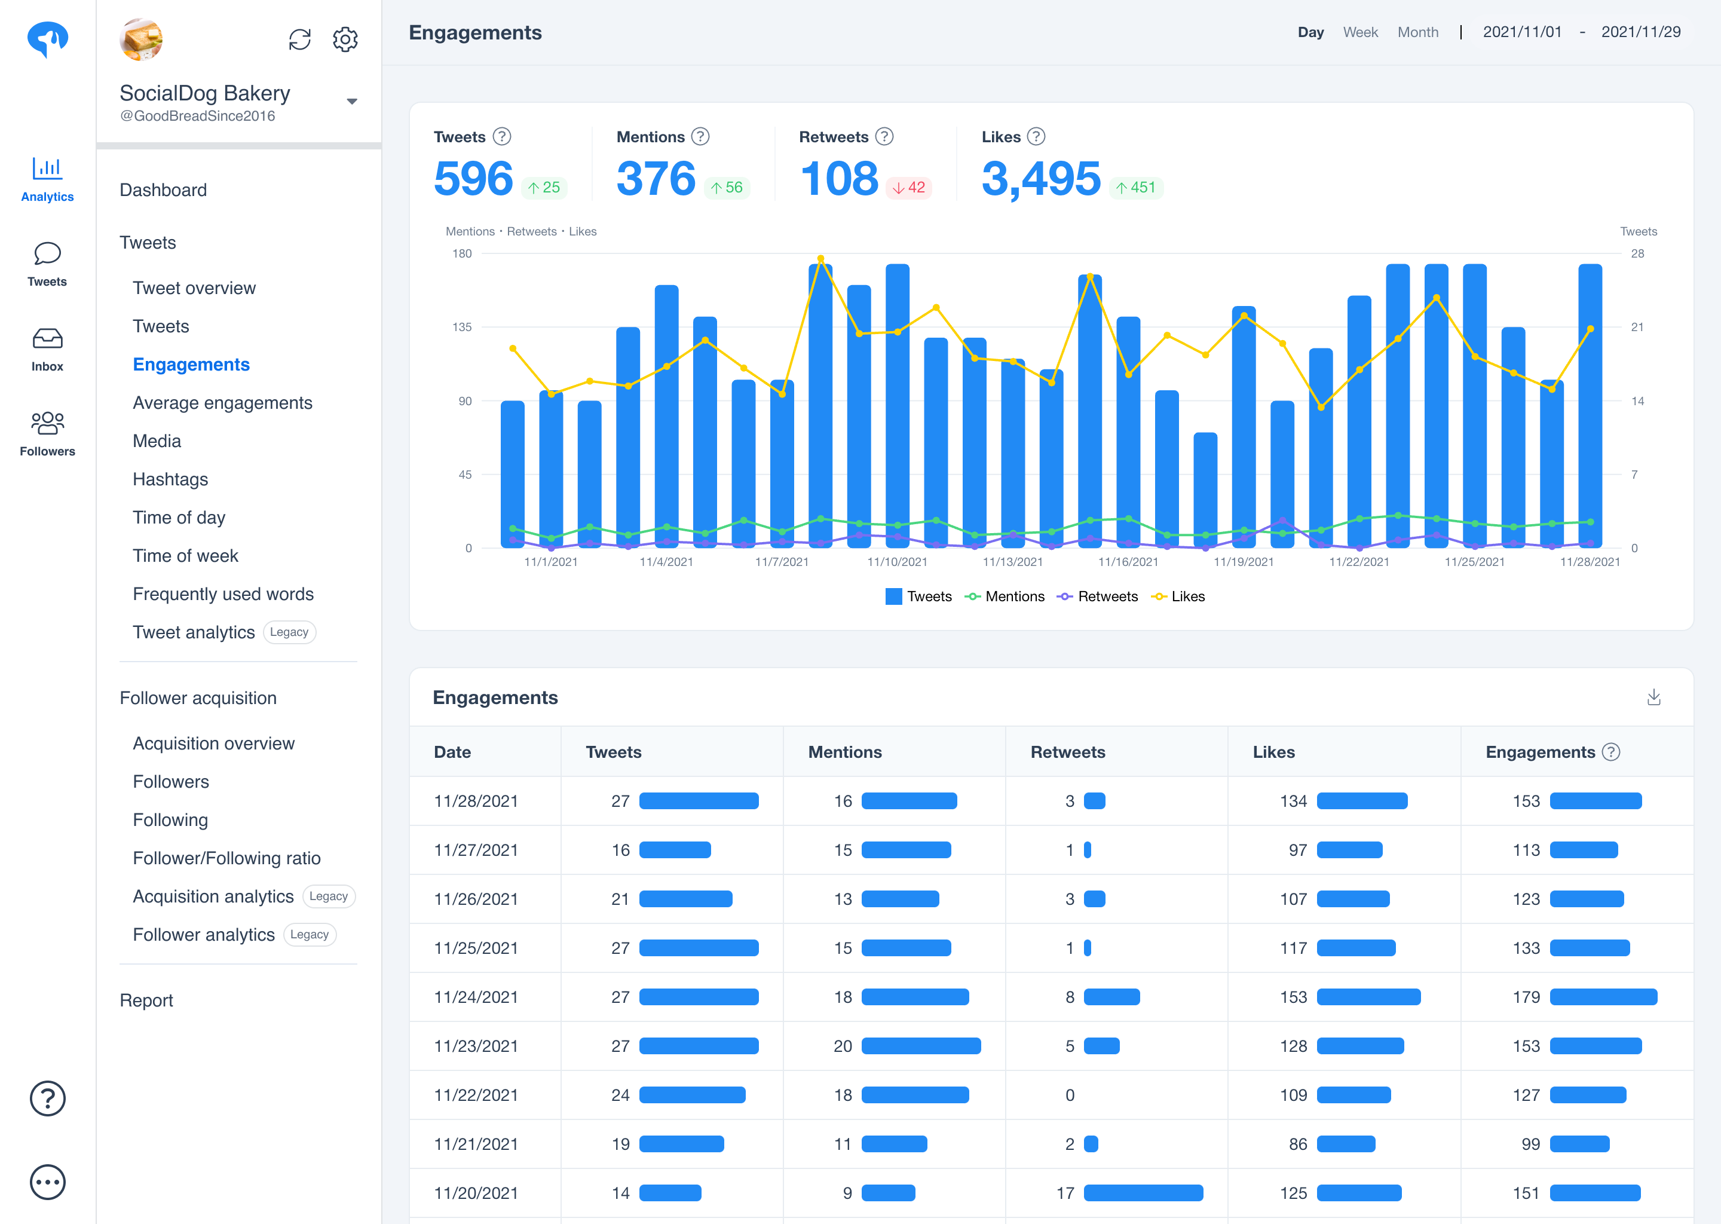
Task: Switch chart granularity to Month
Action: pos(1417,32)
